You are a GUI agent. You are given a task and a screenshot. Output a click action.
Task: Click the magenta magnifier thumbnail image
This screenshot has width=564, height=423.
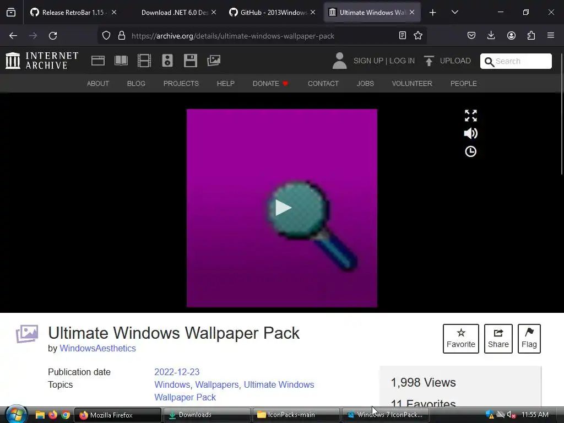(281, 208)
